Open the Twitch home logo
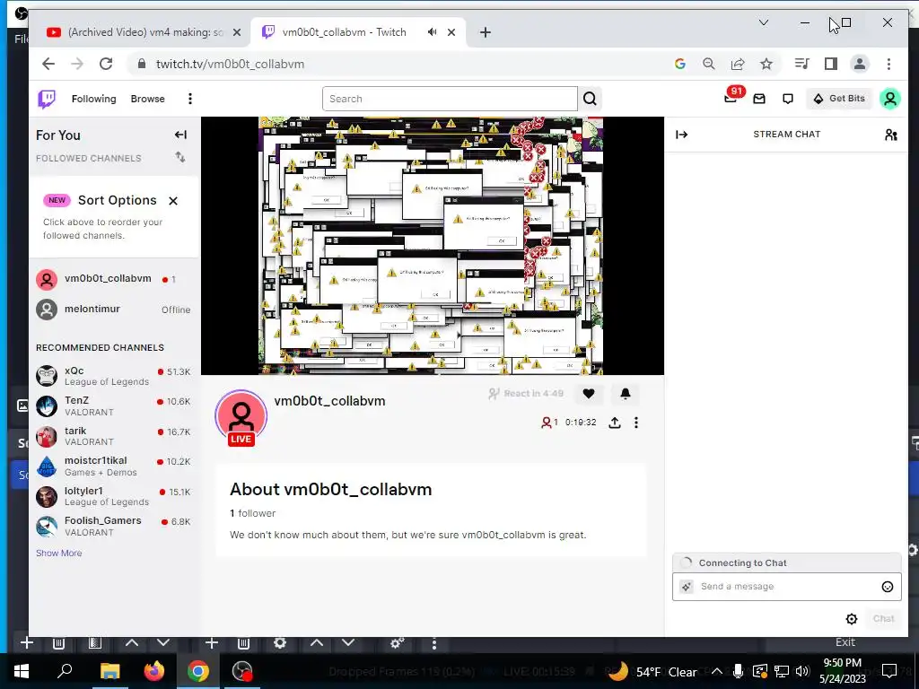The image size is (919, 689). coord(47,99)
